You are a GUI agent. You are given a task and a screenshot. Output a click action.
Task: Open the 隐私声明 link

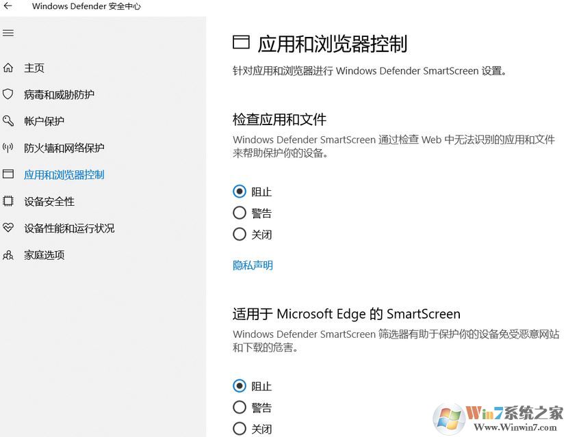[253, 265]
